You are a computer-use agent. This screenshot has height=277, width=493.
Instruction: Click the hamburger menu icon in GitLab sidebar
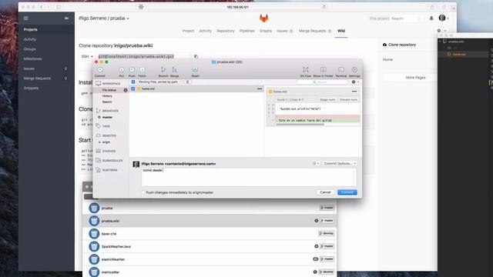[25, 18]
